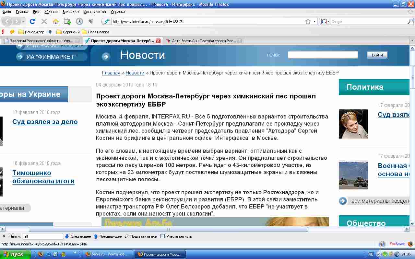This screenshot has width=415, height=259.
Task: Click the Google search field in toolbar
Action: click(x=368, y=22)
